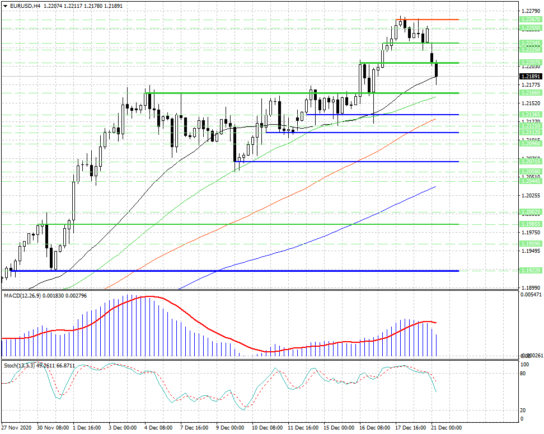Click the green price level label 1.19220

tap(531, 270)
